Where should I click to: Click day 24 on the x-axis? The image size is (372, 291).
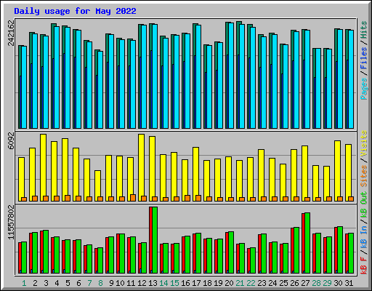tap(272, 283)
